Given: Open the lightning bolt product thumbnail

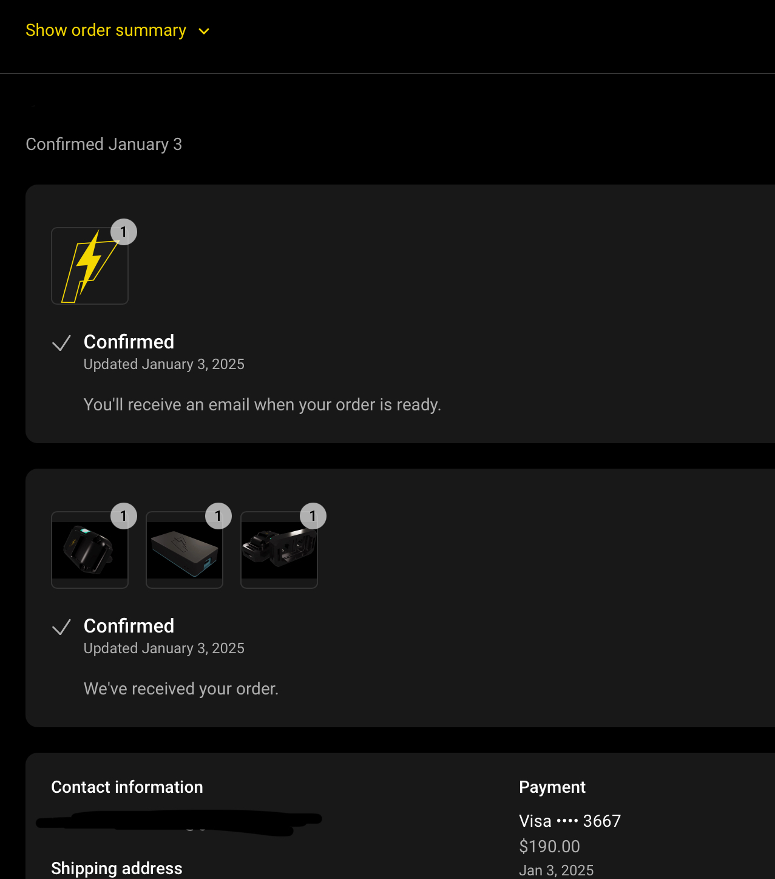Looking at the screenshot, I should 89,266.
